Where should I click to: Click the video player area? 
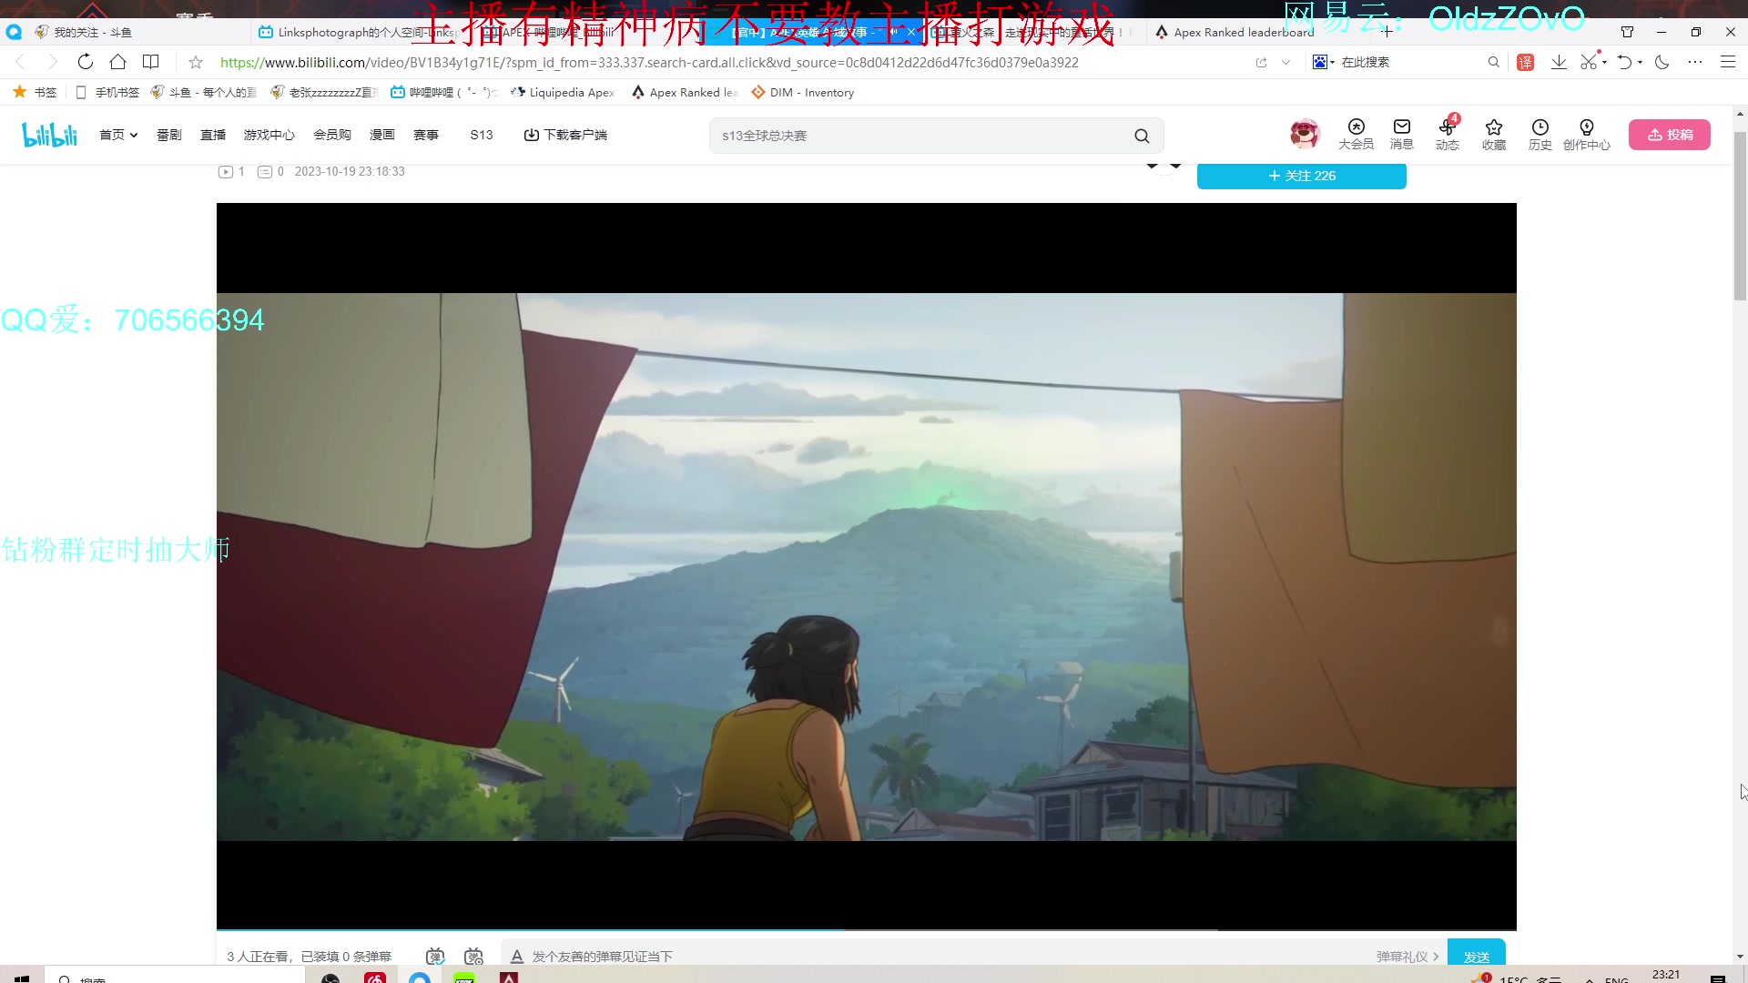(x=867, y=566)
